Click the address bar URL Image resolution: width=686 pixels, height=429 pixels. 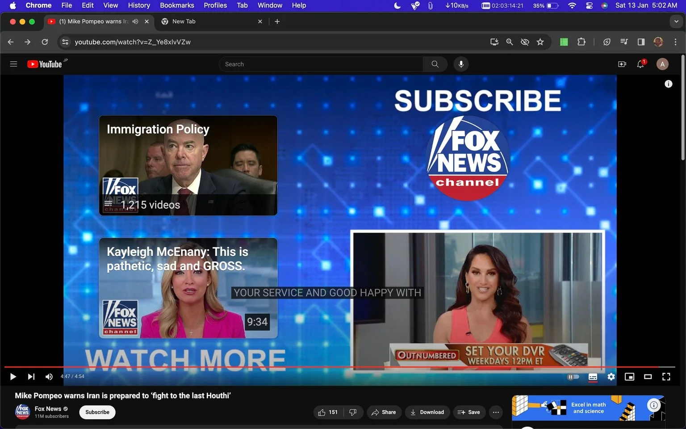pyautogui.click(x=133, y=42)
